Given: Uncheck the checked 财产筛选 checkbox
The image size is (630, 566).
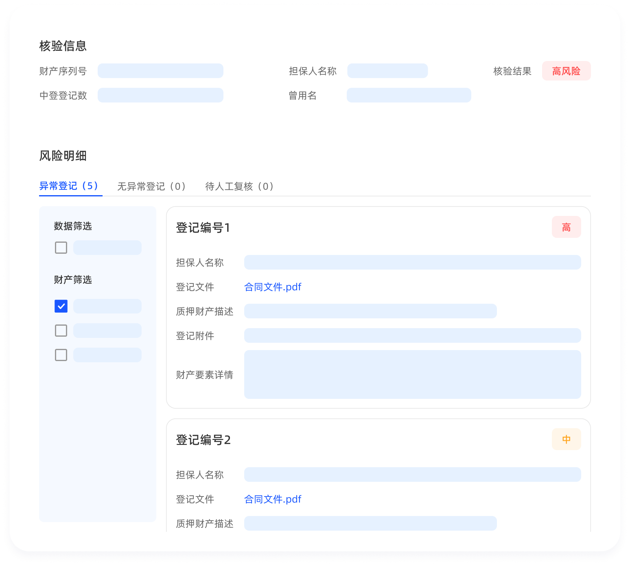Looking at the screenshot, I should click(x=61, y=306).
